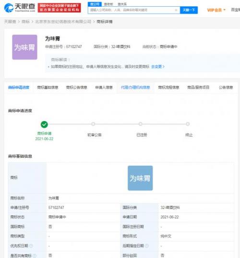
Task: Click the green check progress marker
Action: [44, 124]
